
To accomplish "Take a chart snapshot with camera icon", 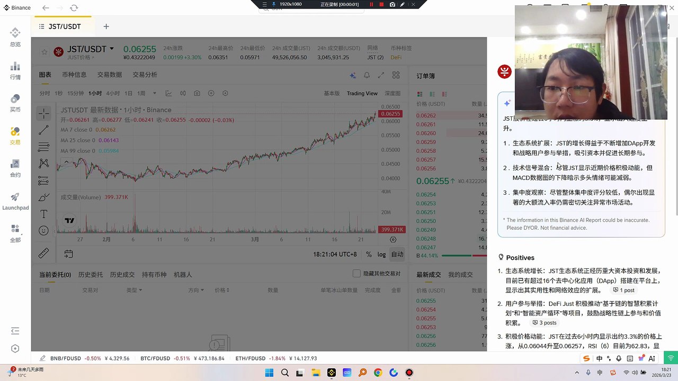I will 197,93.
